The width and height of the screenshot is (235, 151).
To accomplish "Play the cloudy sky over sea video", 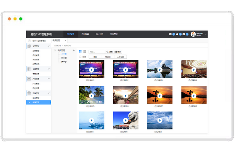I will pos(160,120).
